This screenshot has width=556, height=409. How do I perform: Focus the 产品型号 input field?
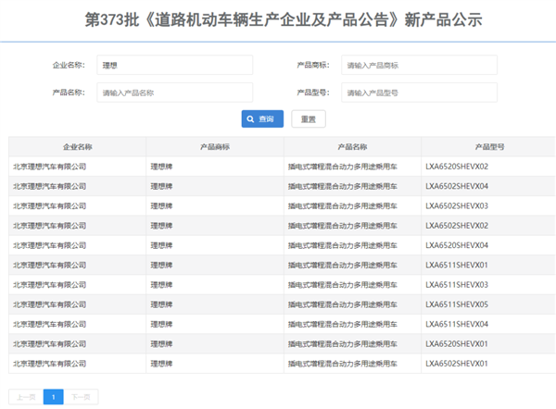[x=419, y=93]
